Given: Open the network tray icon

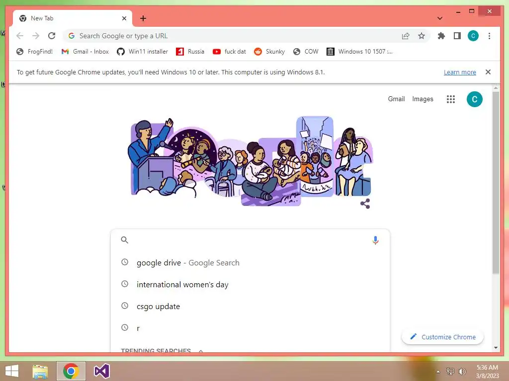Looking at the screenshot, I should (x=450, y=371).
